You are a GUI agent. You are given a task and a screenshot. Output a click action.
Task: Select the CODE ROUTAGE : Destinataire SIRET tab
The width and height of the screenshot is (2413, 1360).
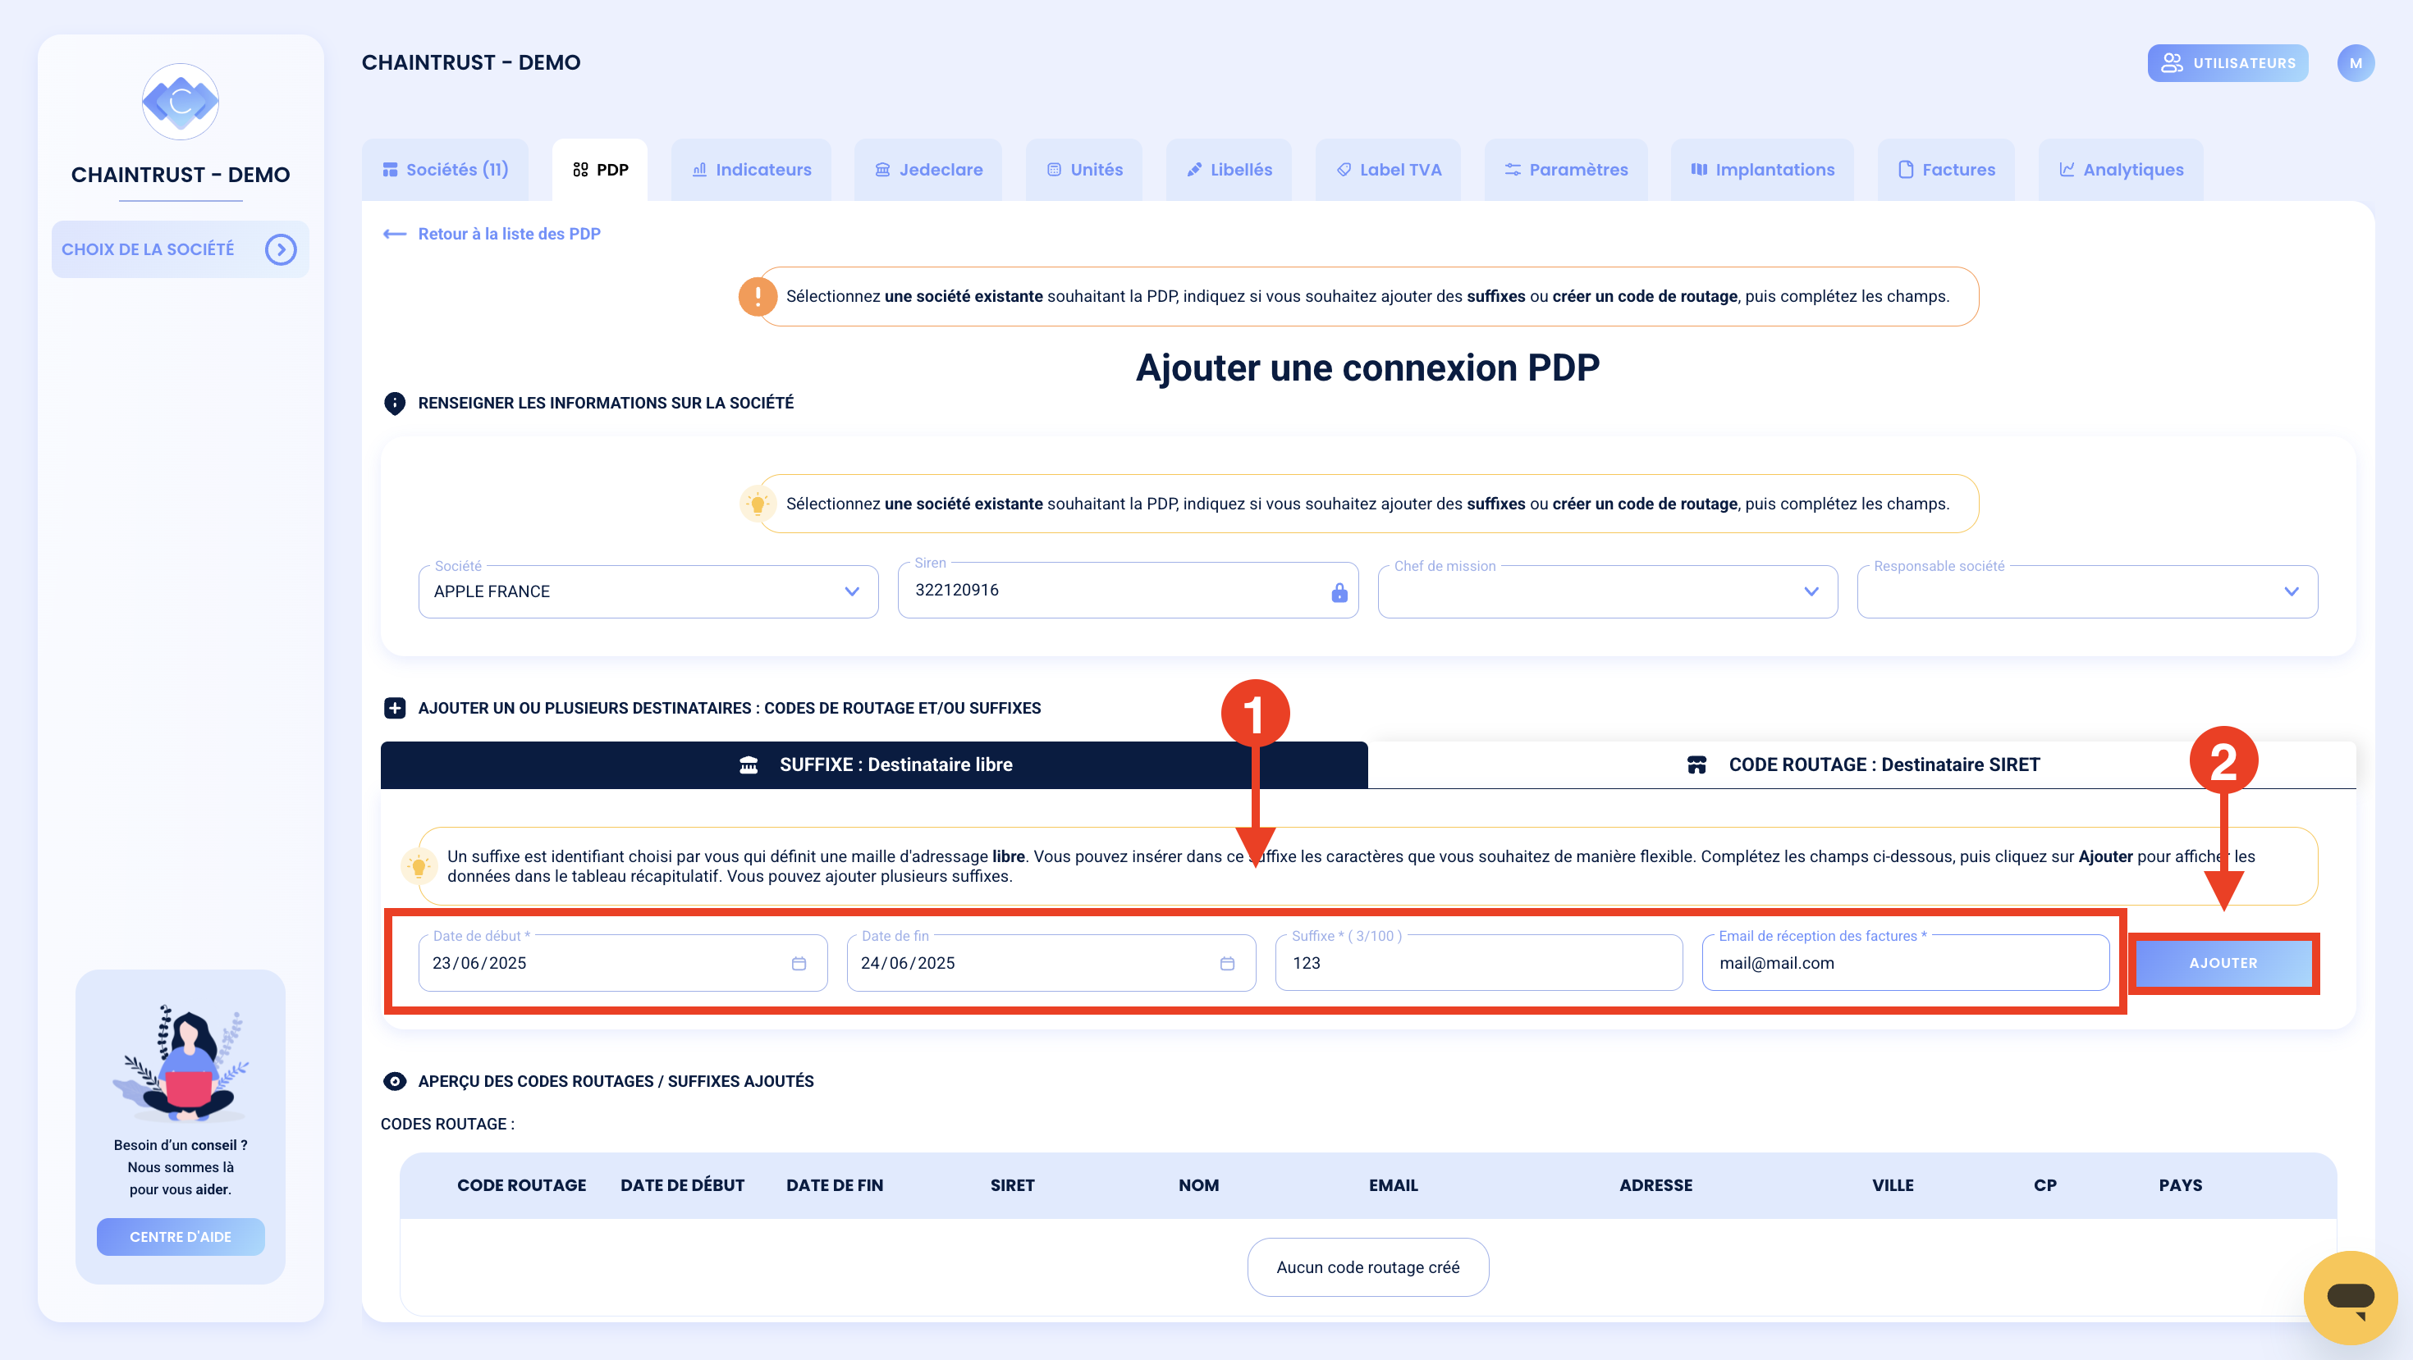coord(1861,764)
